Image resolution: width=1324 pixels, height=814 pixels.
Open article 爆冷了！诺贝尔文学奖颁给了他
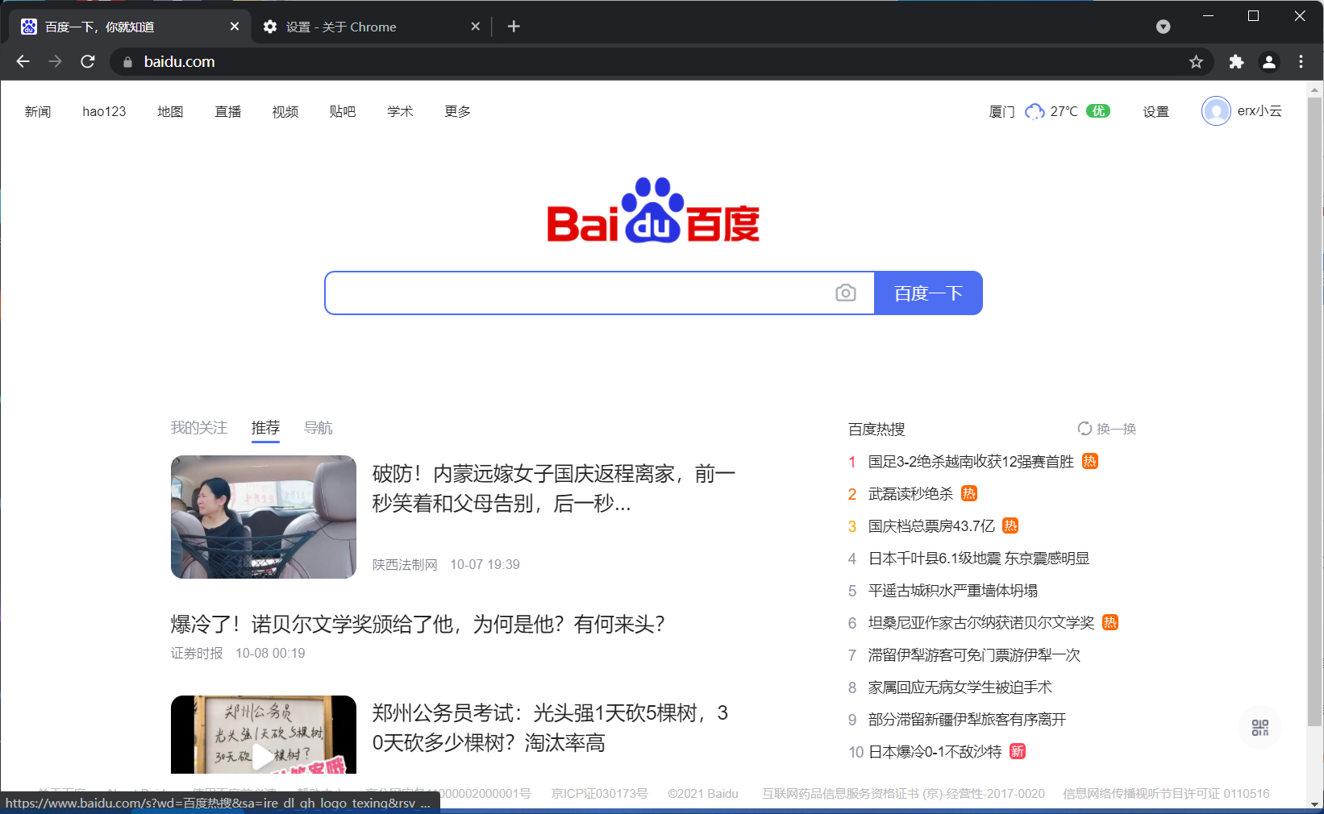click(x=418, y=624)
